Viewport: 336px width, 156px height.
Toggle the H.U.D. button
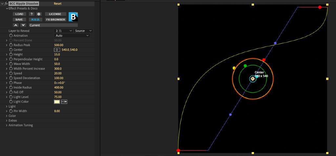pyautogui.click(x=35, y=19)
